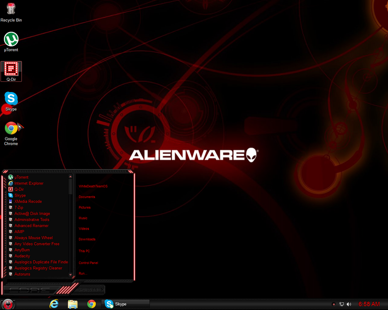Expand the Audacity folder
The height and width of the screenshot is (310, 388).
[x=19, y=256]
